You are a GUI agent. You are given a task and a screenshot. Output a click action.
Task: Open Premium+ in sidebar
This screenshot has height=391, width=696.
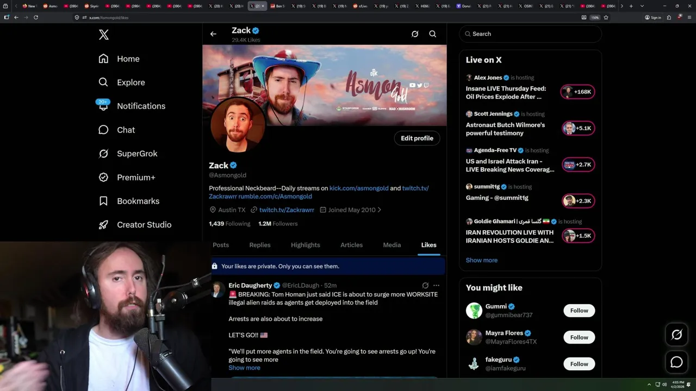coord(127,178)
